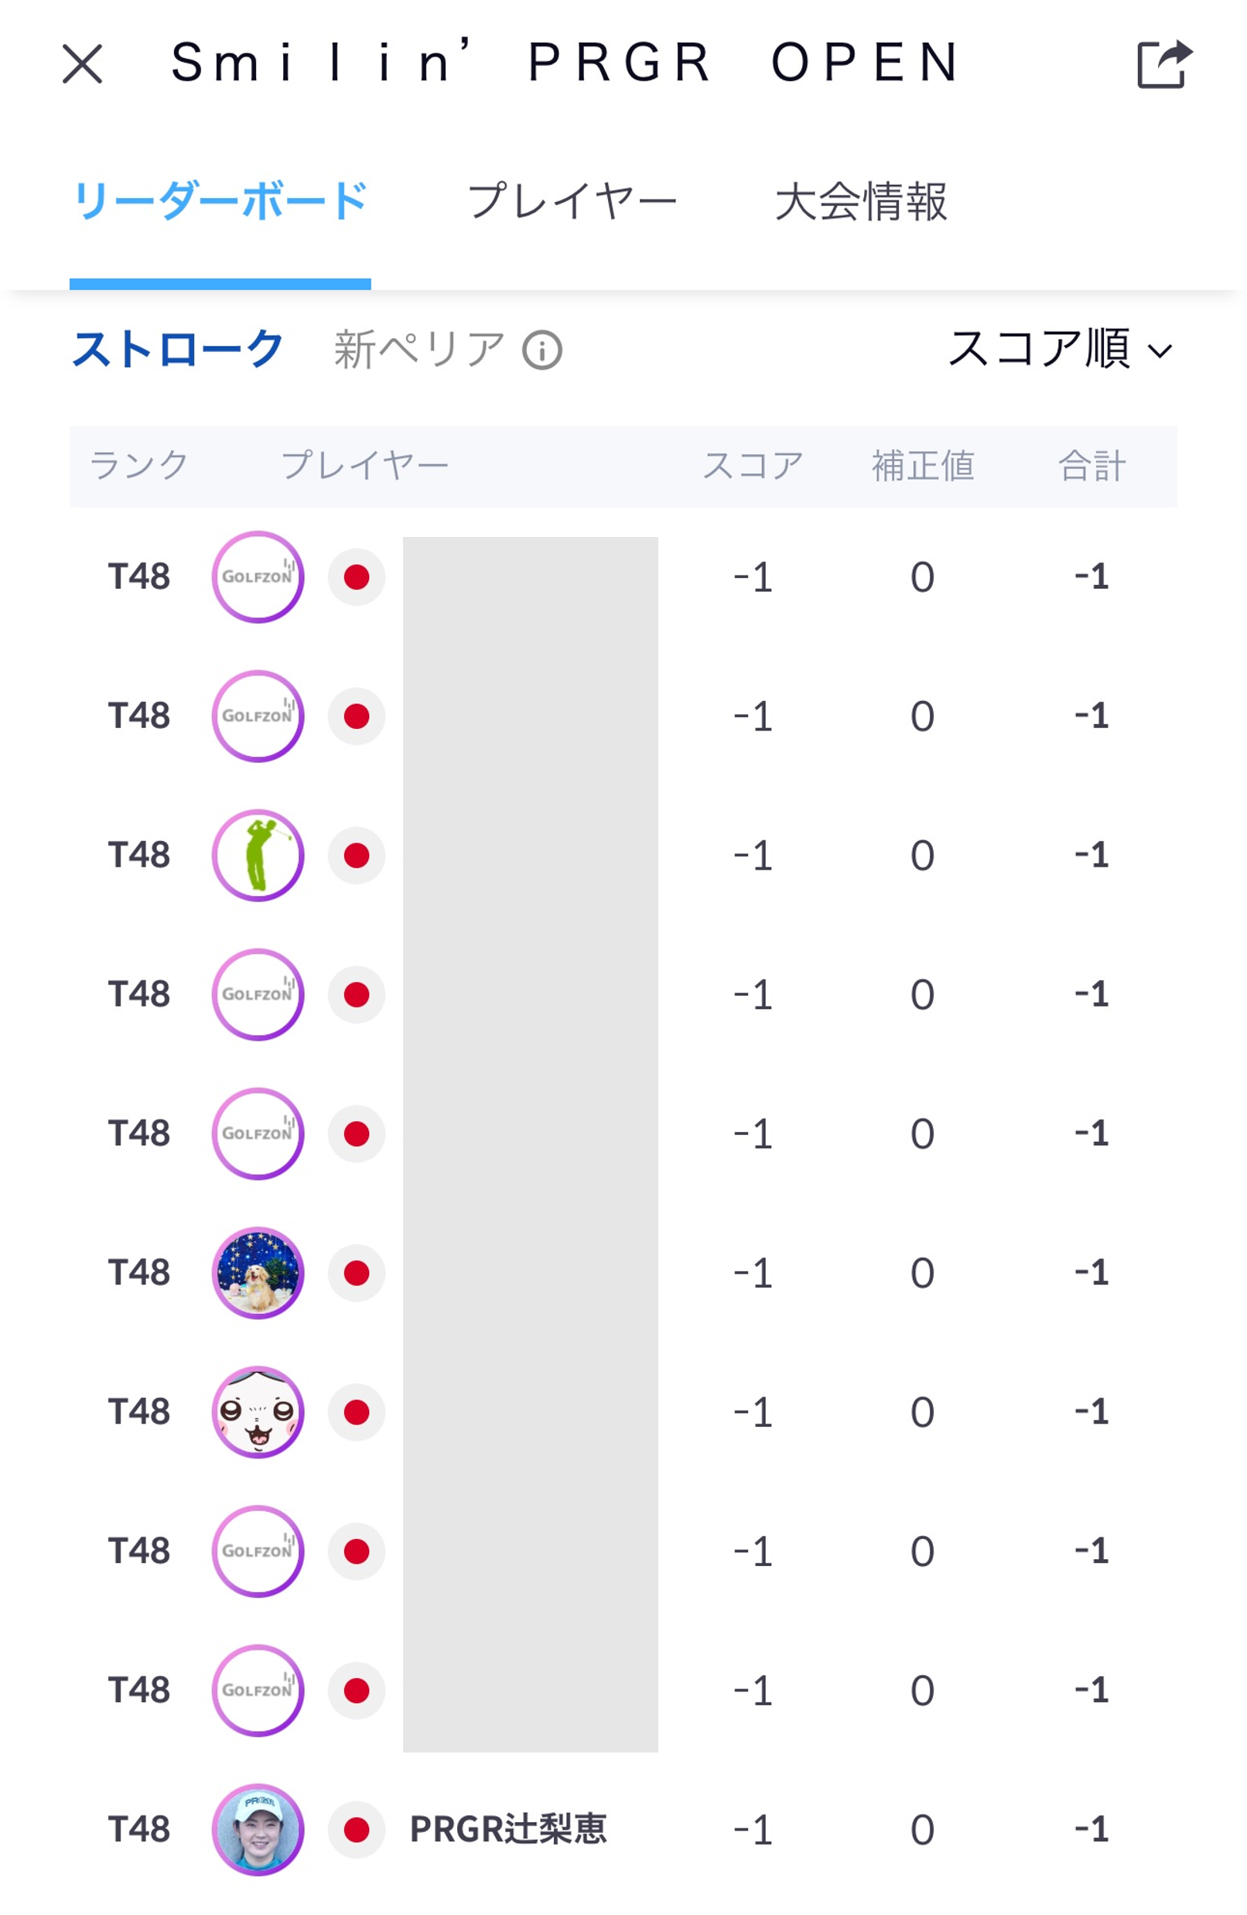The width and height of the screenshot is (1247, 1915).
Task: Tap the Japan flag beside the golfer silhouette
Action: 357,855
